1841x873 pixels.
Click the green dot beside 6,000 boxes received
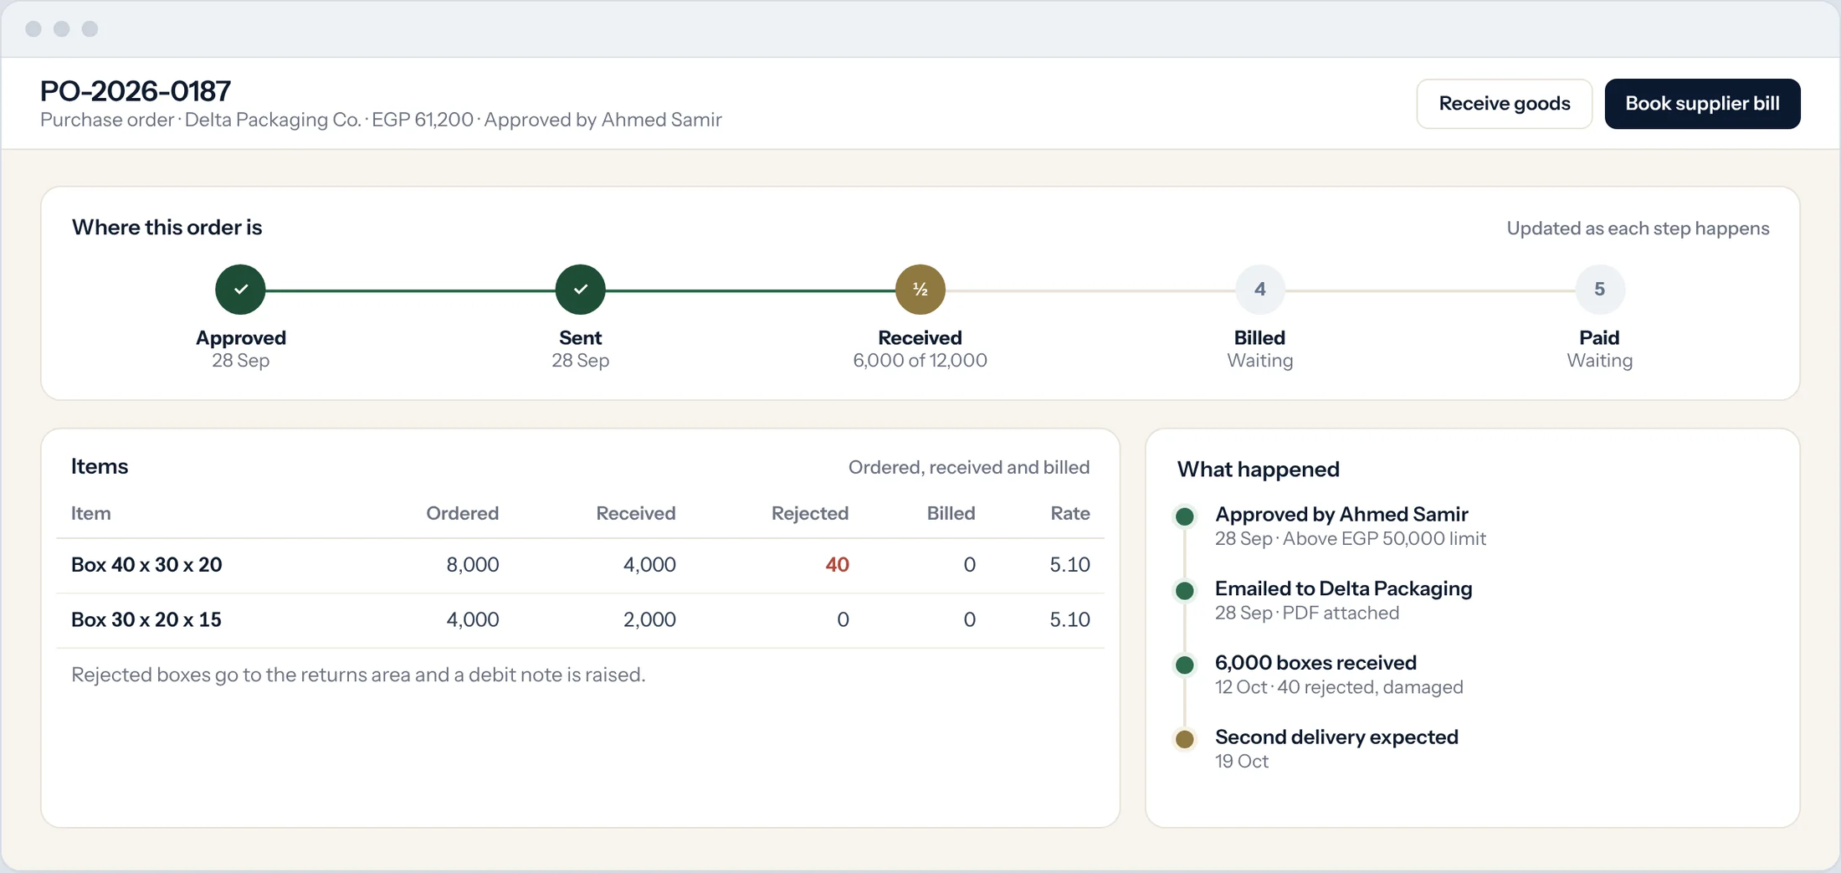(1185, 665)
